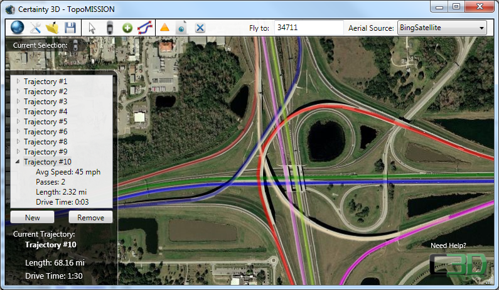Select Trajectory #8 in the tree

tap(45, 142)
